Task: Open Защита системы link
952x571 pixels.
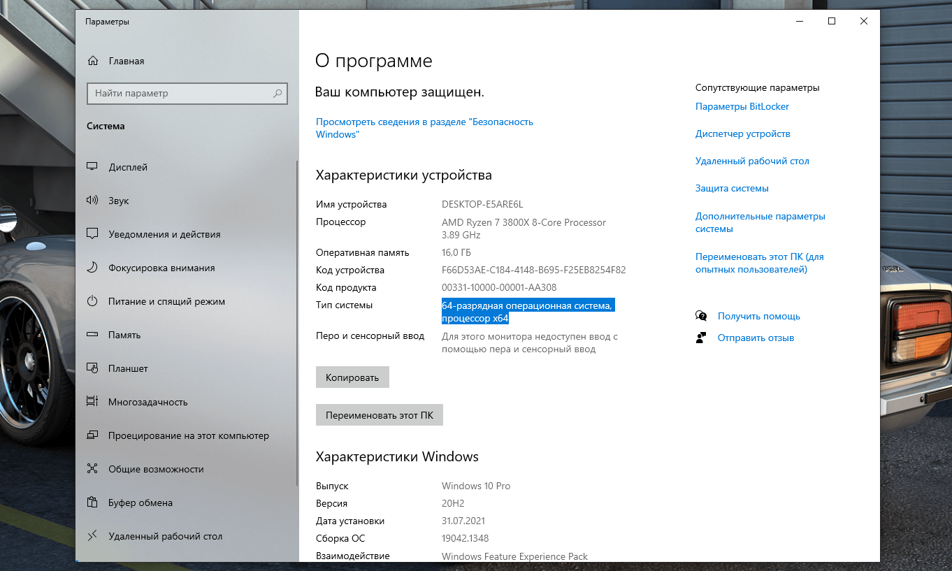Action: [732, 188]
